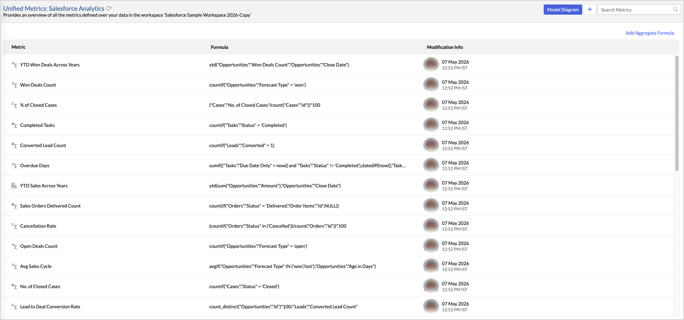The image size is (684, 320).
Task: Click the user avatar in No. of Closed Cases row
Action: coord(431,286)
